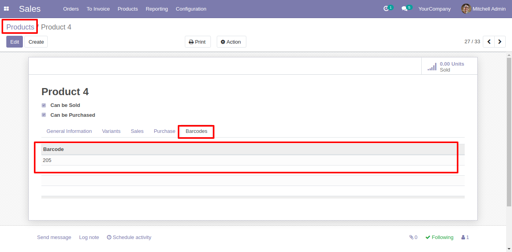512x252 pixels.
Task: Click the Mitchell Admin avatar picture
Action: [466, 9]
